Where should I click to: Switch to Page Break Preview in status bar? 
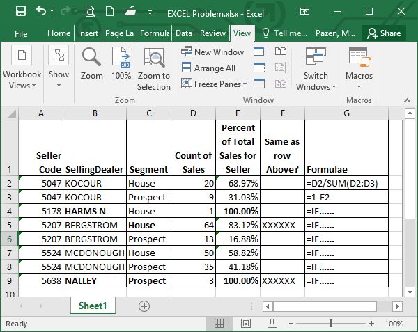pos(272,323)
